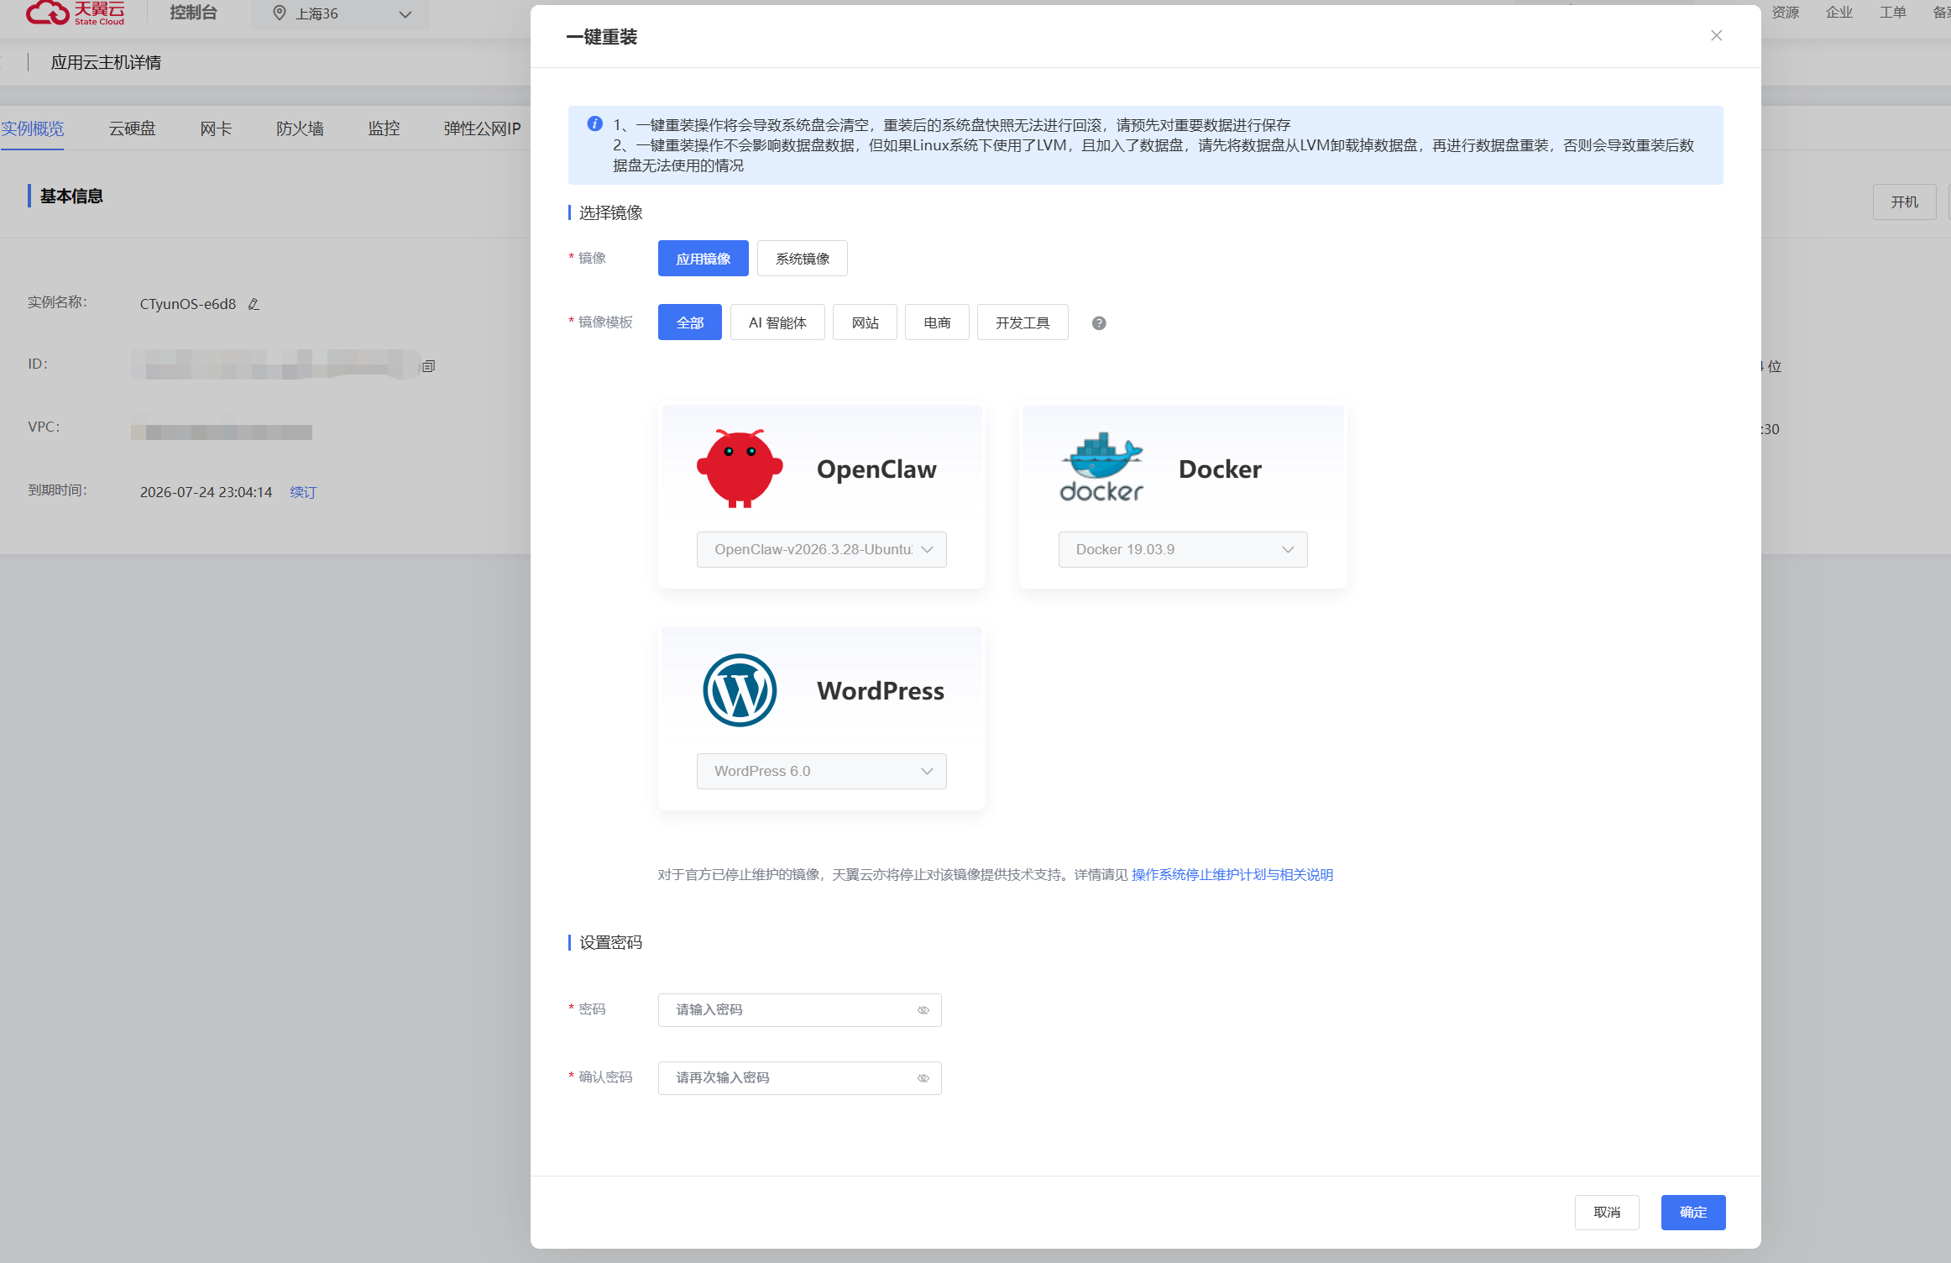The width and height of the screenshot is (1951, 1263).
Task: Click the 取消 cancel button
Action: (x=1607, y=1213)
